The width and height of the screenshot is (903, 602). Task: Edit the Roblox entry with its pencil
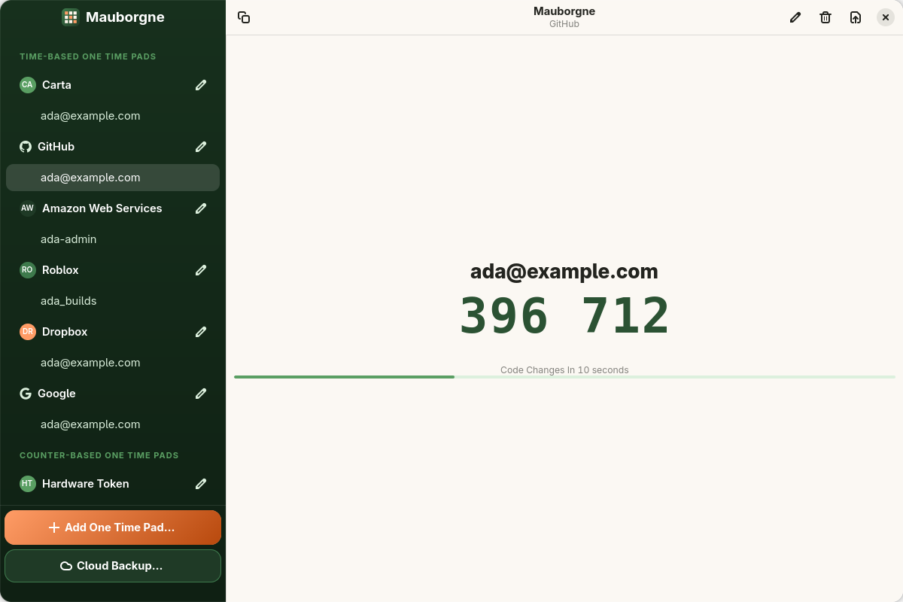click(x=201, y=270)
